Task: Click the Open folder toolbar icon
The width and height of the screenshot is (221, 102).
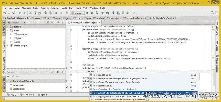Action: (4, 13)
